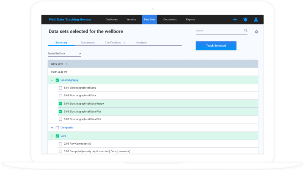This screenshot has height=170, width=305.
Task: Open the user profile icon
Action: point(256,20)
